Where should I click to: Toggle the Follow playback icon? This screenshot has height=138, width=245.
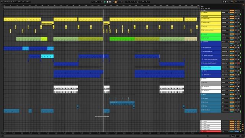coord(92,2)
